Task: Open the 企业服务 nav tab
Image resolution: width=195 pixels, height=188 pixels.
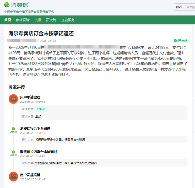Action: coord(68,20)
